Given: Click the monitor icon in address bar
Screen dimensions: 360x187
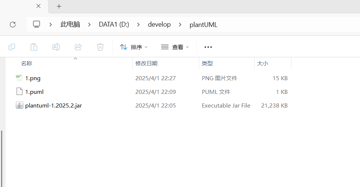Looking at the screenshot, I should (37, 24).
